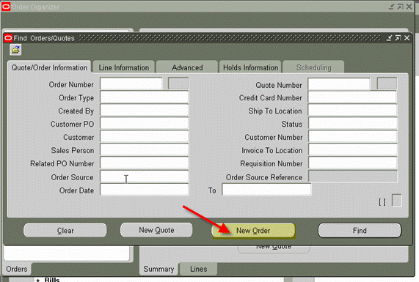The width and height of the screenshot is (419, 282).
Task: Click the small box beside Quote Number
Action: (x=387, y=84)
